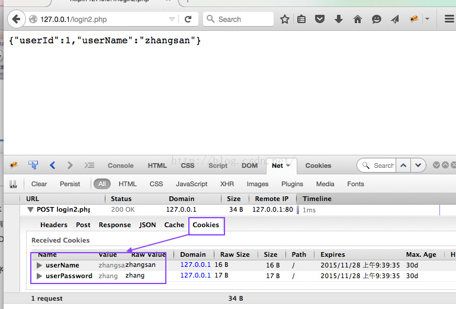Jump to next search match down arrow
This screenshot has width=456, height=309.
pos(418,165)
